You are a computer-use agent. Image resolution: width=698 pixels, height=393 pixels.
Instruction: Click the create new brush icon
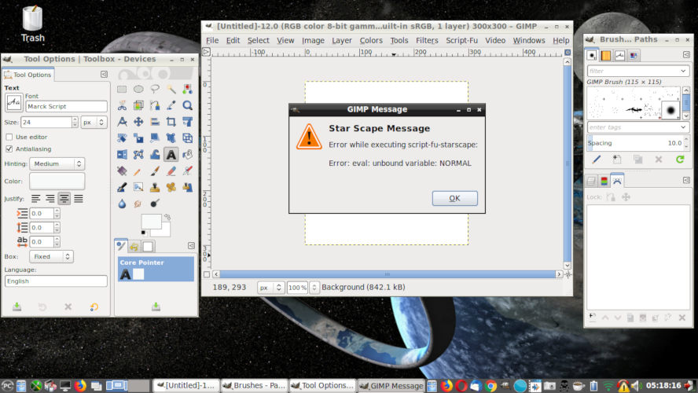[617, 160]
